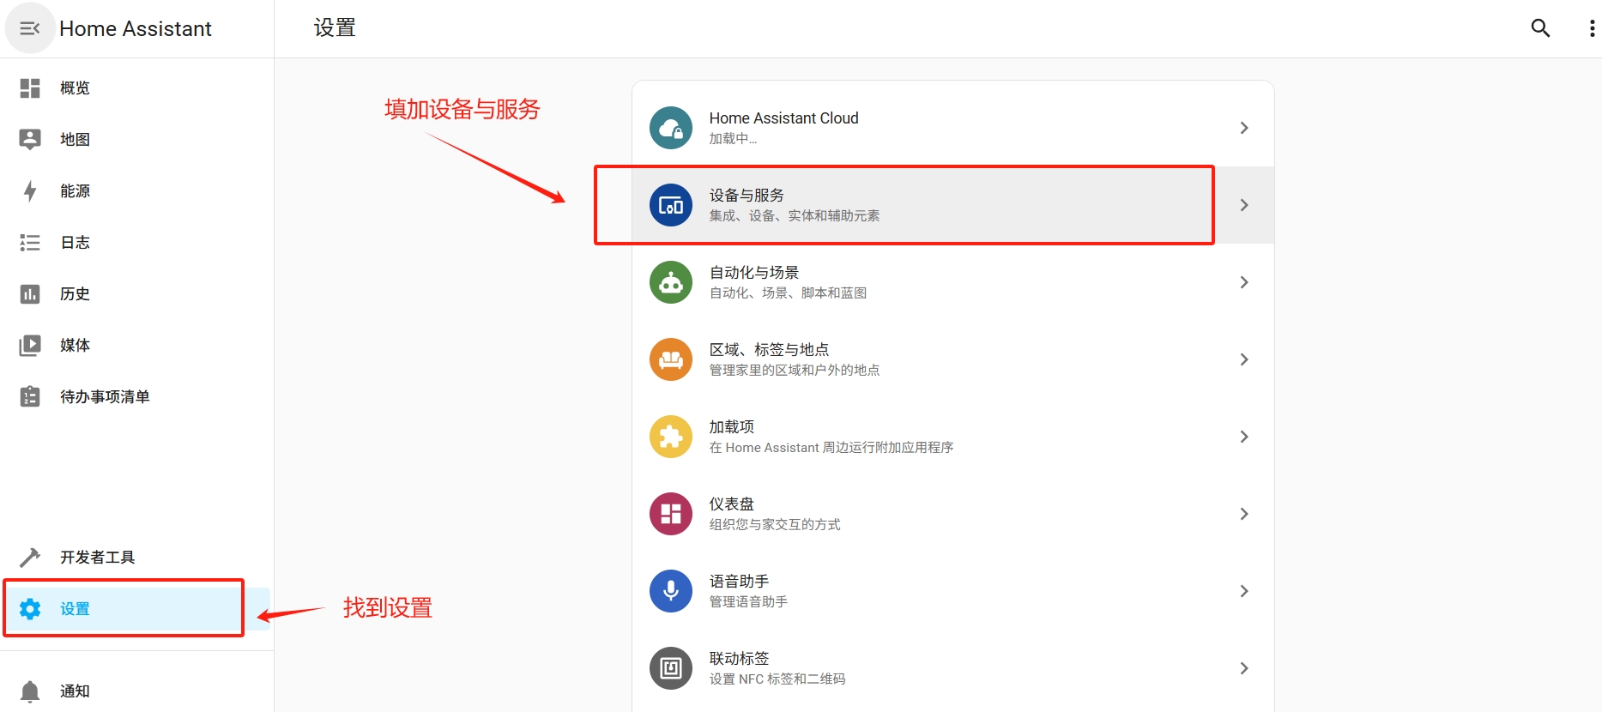This screenshot has height=712, width=1602.
Task: Click the 管理家里的区域和户外的地点 subtitle
Action: [x=795, y=371]
